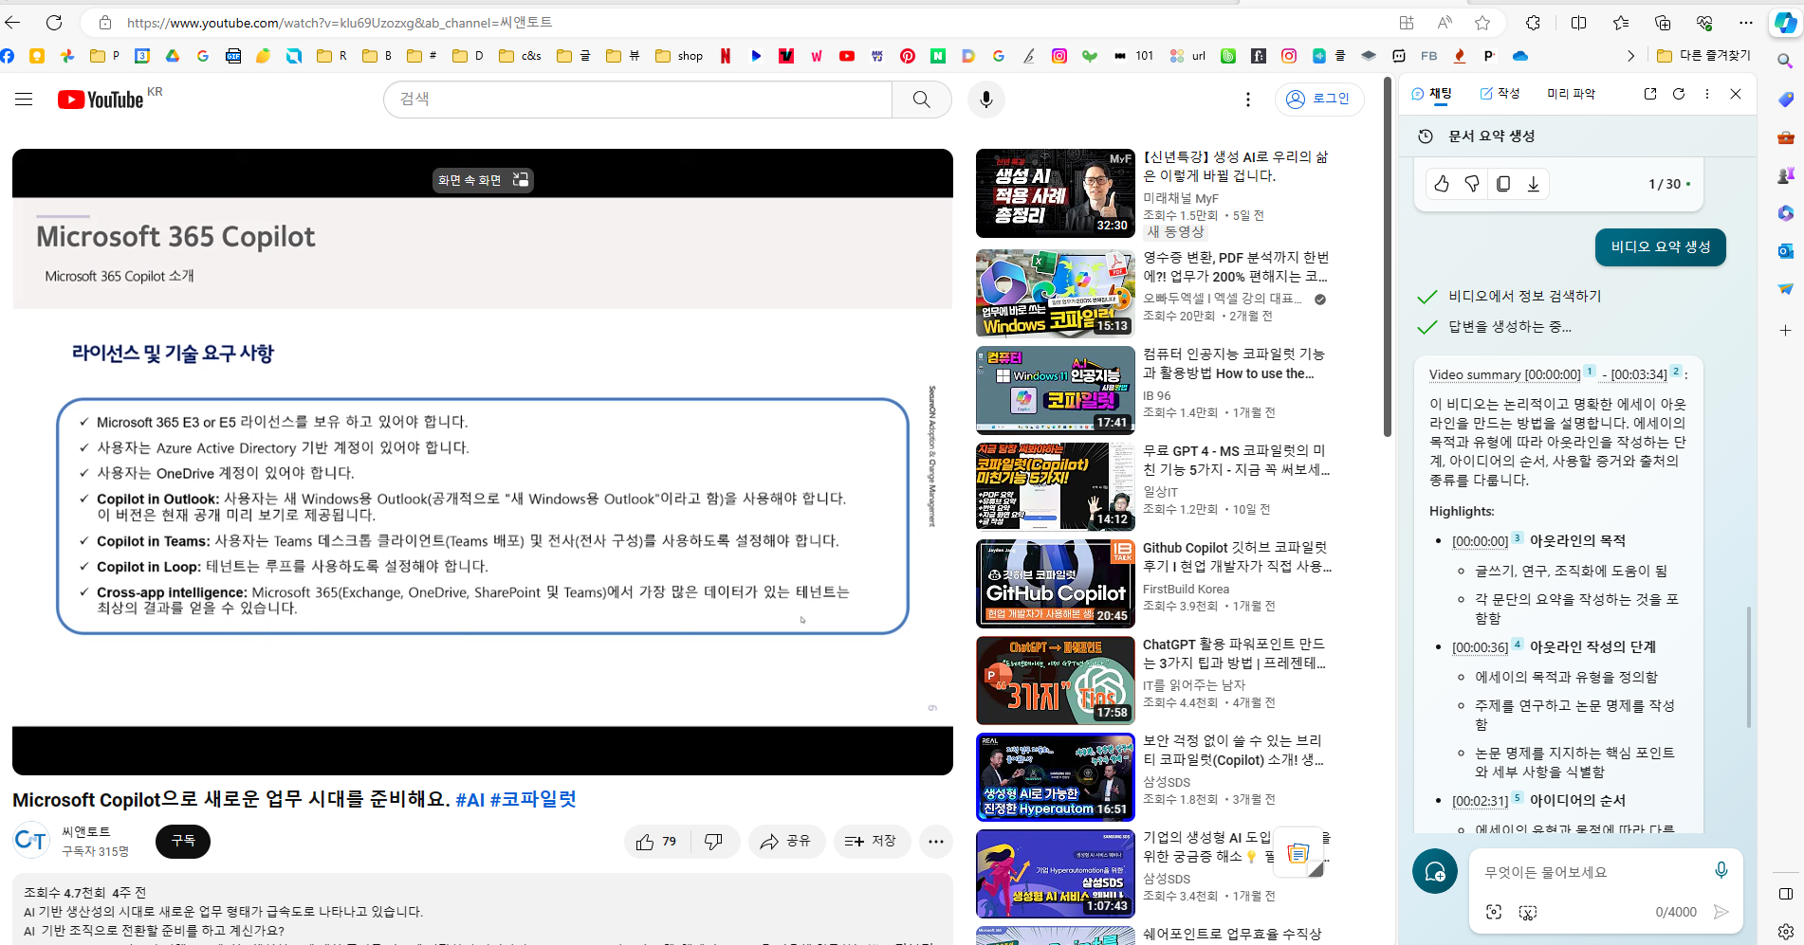Screen dimensions: 1804x945
Task: Click the 로그인 sign-in button
Action: pos(1319,99)
